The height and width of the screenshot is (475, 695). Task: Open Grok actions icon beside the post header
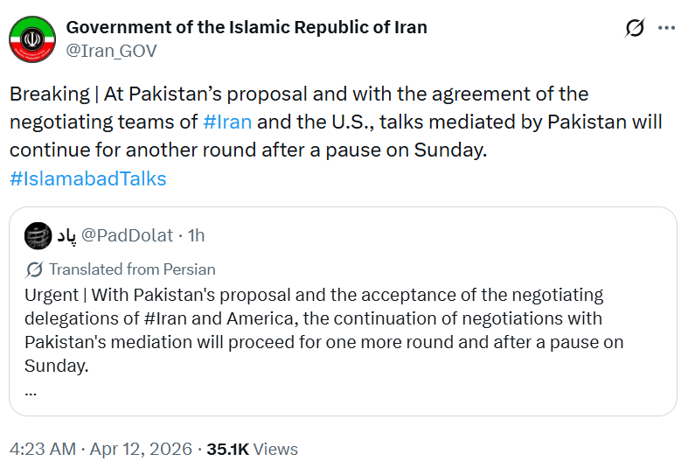coord(635,29)
